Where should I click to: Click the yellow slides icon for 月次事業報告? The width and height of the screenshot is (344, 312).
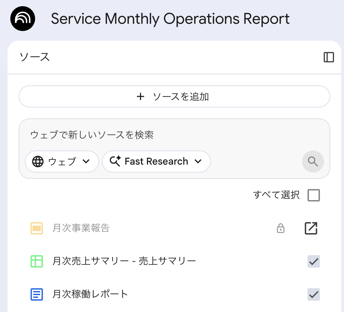[37, 228]
